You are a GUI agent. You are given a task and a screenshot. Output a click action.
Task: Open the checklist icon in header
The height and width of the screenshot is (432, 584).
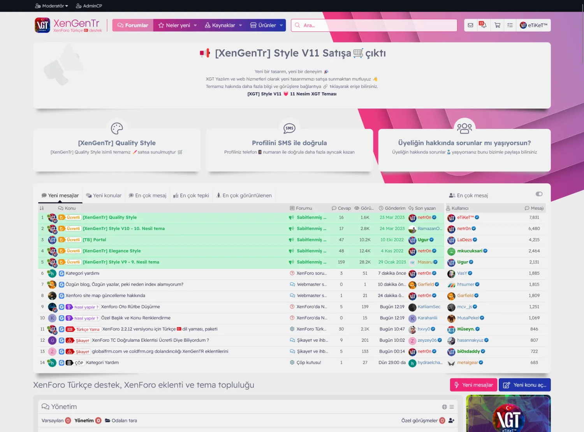pos(510,25)
